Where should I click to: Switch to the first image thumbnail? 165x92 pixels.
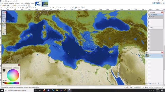pyautogui.click(x=38, y=4)
